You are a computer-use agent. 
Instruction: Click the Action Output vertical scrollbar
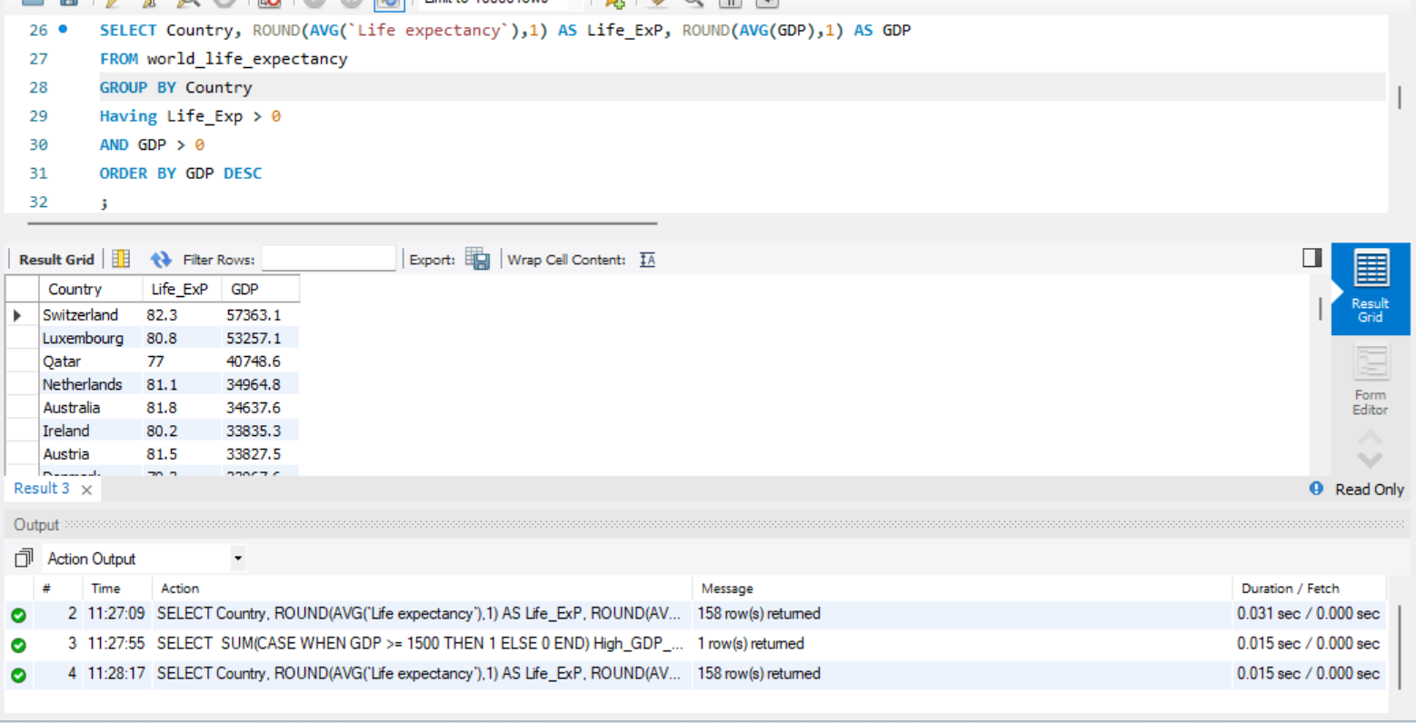pos(1400,647)
